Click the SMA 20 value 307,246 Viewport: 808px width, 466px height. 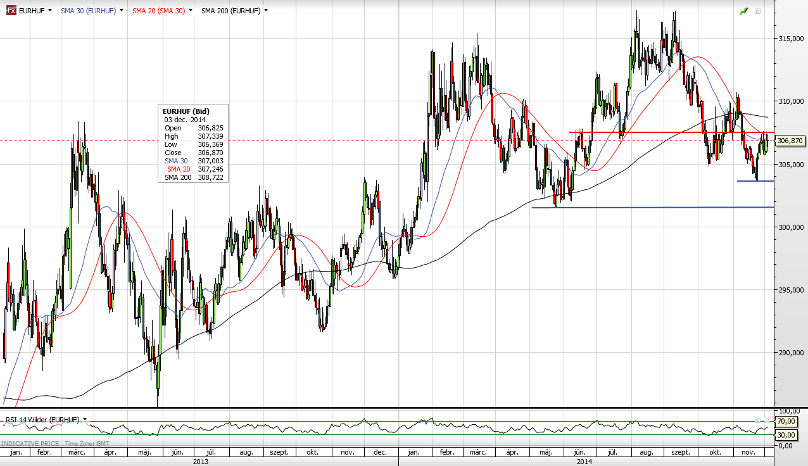click(210, 169)
